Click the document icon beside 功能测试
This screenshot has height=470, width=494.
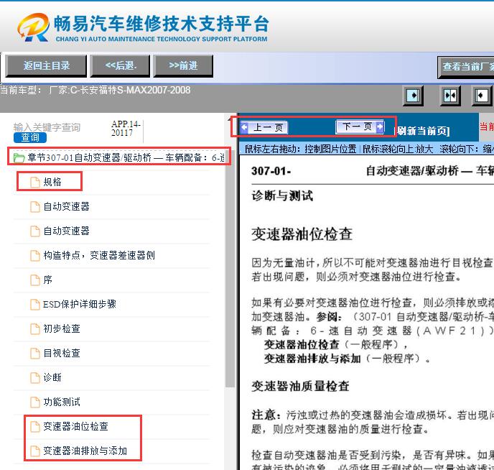[x=35, y=402]
